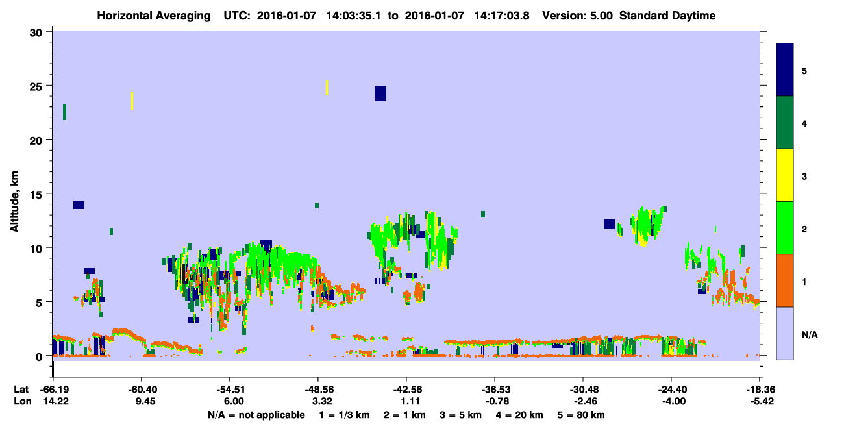Click the legend note '2 = 1 km'

404,415
